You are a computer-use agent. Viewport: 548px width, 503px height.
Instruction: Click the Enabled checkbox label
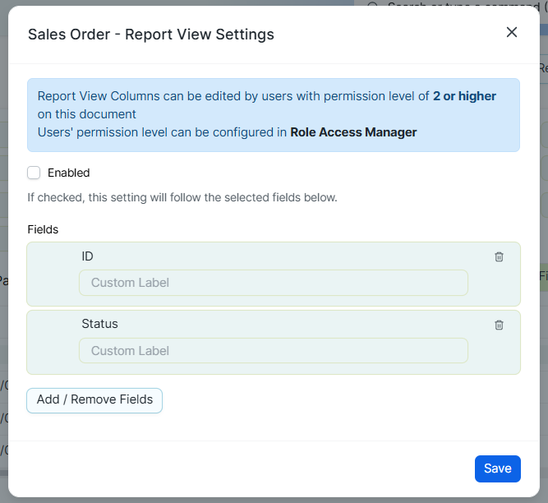click(69, 173)
